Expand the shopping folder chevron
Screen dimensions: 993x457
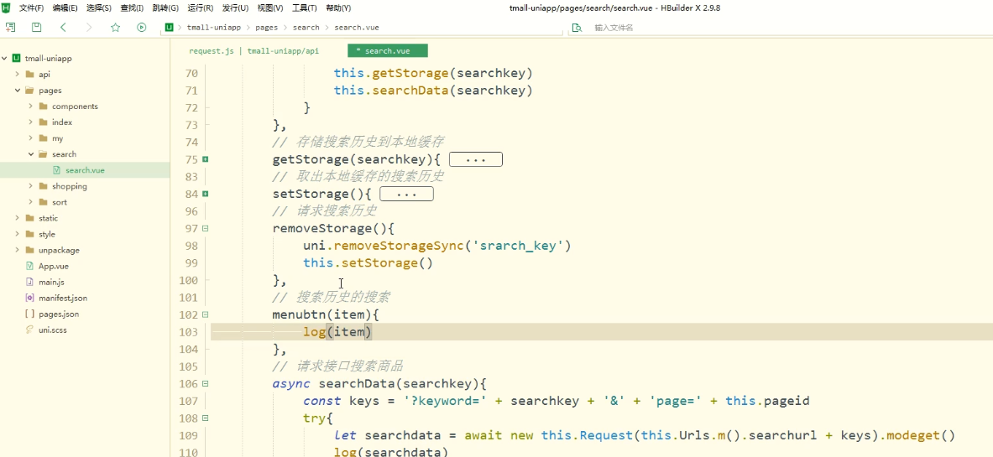tap(30, 186)
